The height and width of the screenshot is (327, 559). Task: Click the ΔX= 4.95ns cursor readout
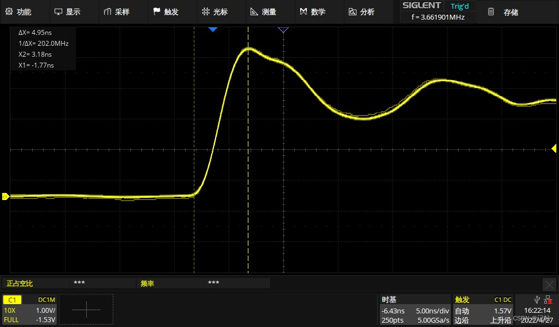(x=35, y=32)
